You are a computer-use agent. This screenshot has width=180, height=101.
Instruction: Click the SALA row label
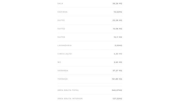point(60,4)
